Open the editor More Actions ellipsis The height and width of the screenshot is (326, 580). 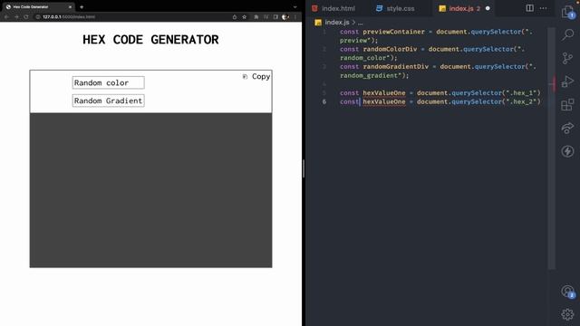[x=543, y=8]
